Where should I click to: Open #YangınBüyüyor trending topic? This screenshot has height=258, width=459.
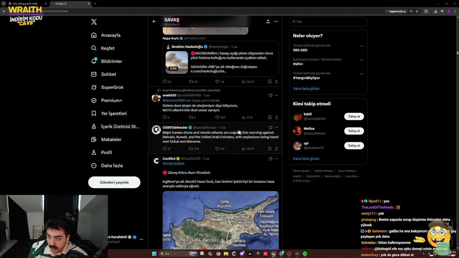(x=306, y=78)
